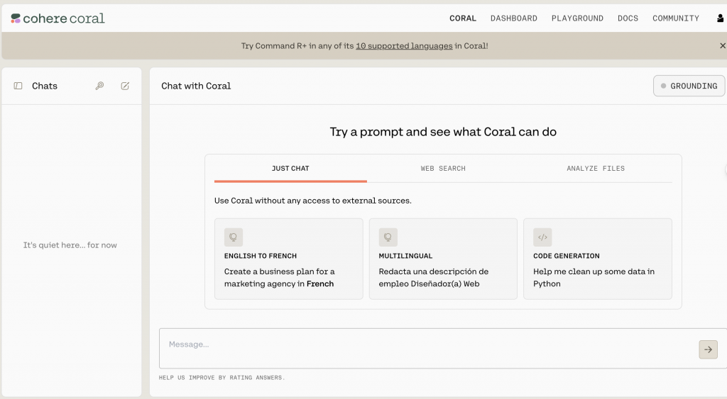The image size is (727, 399).
Task: Select the Just Chat tab
Action: (290, 169)
